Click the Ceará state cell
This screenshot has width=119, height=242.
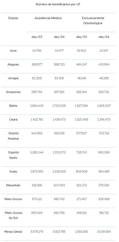pyautogui.click(x=13, y=119)
